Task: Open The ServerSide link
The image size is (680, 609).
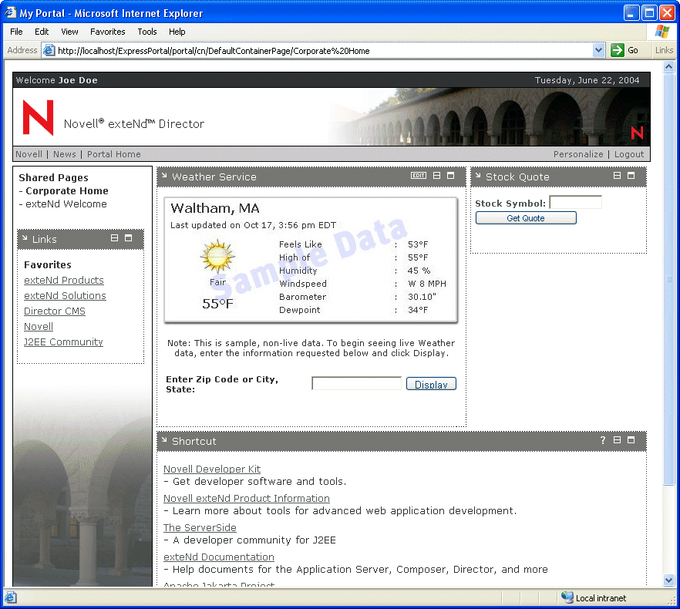Action: click(200, 527)
